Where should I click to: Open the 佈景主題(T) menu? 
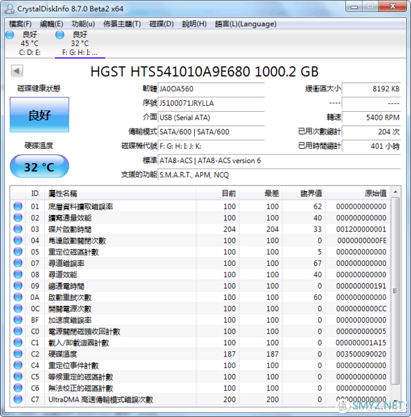(122, 24)
